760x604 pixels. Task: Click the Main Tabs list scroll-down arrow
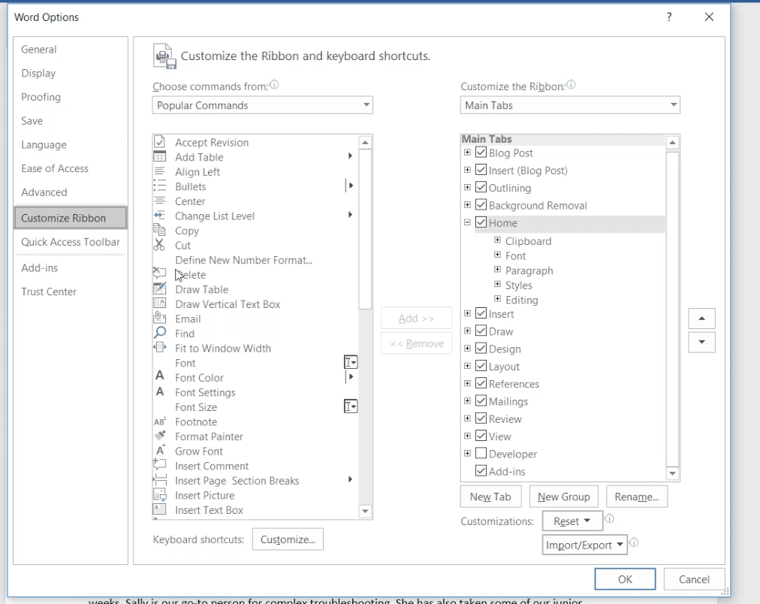click(x=672, y=473)
